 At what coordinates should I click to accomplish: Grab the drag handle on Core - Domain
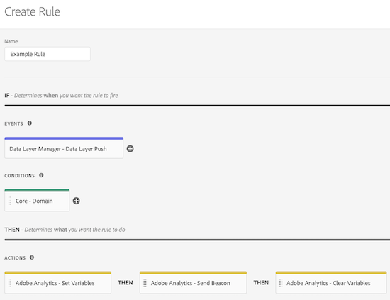pos(10,201)
